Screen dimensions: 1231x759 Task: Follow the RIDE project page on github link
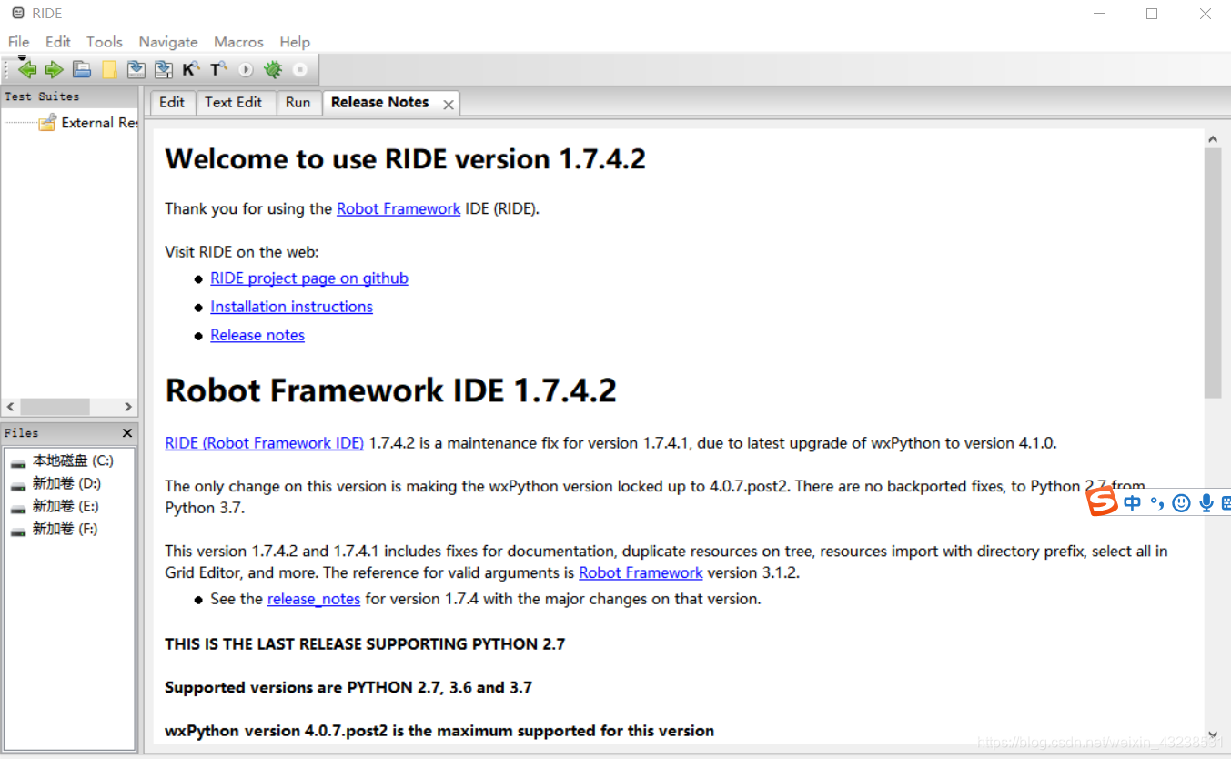(308, 278)
